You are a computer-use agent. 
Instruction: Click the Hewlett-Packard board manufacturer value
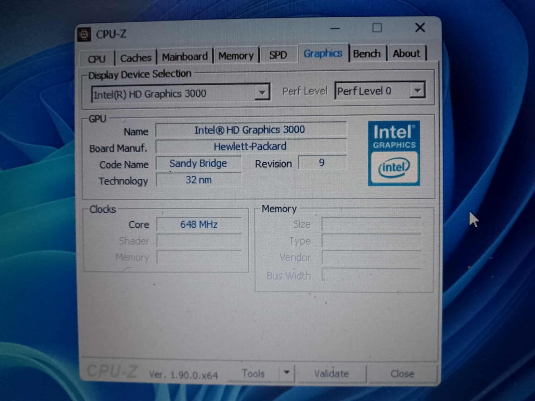(251, 146)
